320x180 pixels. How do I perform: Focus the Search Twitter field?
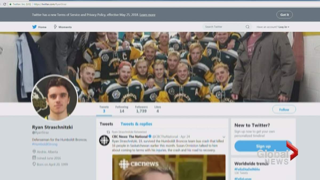click(227, 27)
